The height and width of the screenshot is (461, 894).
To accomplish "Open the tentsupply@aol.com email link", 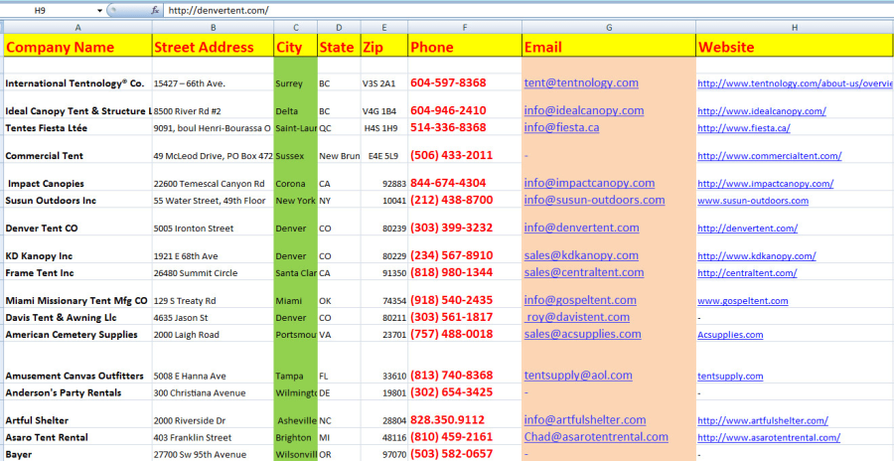I will click(578, 376).
